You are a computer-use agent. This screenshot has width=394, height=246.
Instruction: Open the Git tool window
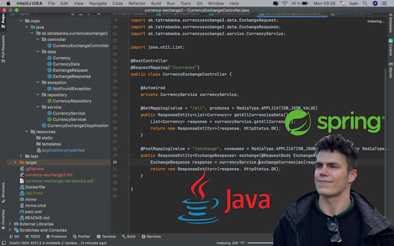tap(14, 237)
